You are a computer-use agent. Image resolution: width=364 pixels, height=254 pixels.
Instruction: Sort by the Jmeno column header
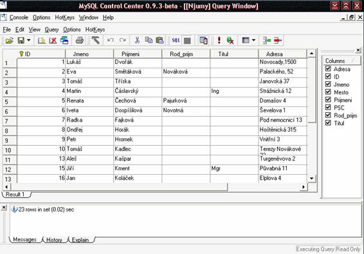[x=89, y=54]
